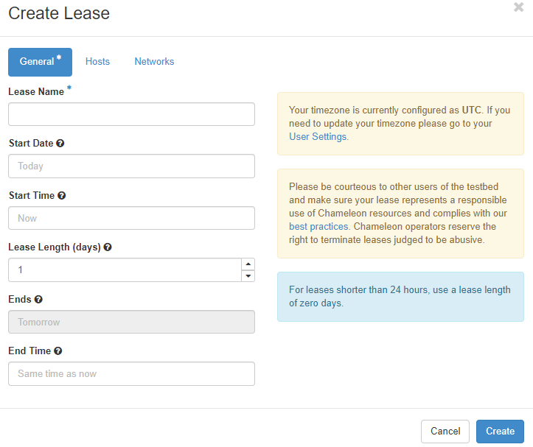Increase lease length with up arrow
The height and width of the screenshot is (447, 533).
pyautogui.click(x=248, y=264)
